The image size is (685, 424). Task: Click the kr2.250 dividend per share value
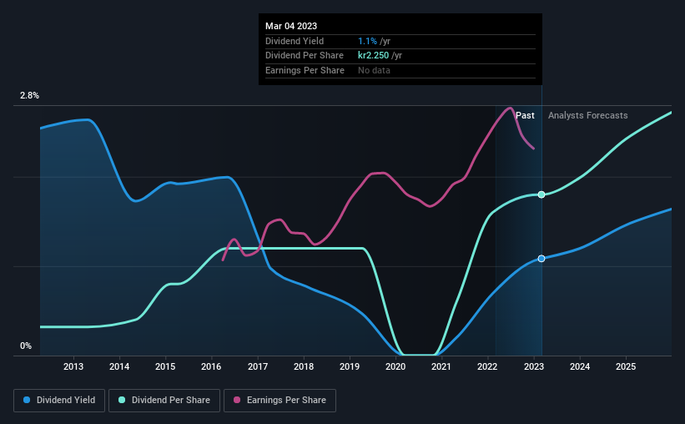(x=374, y=56)
